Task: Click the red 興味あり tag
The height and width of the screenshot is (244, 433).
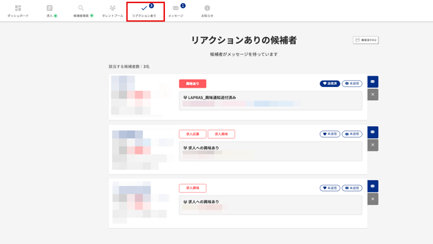Action: tap(193, 84)
